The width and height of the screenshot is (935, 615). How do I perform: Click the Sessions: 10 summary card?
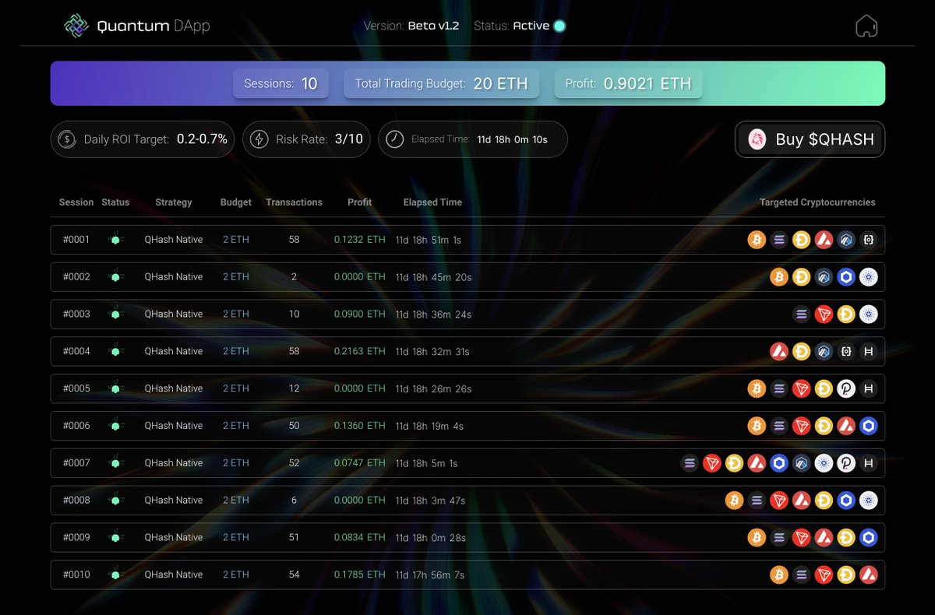280,83
